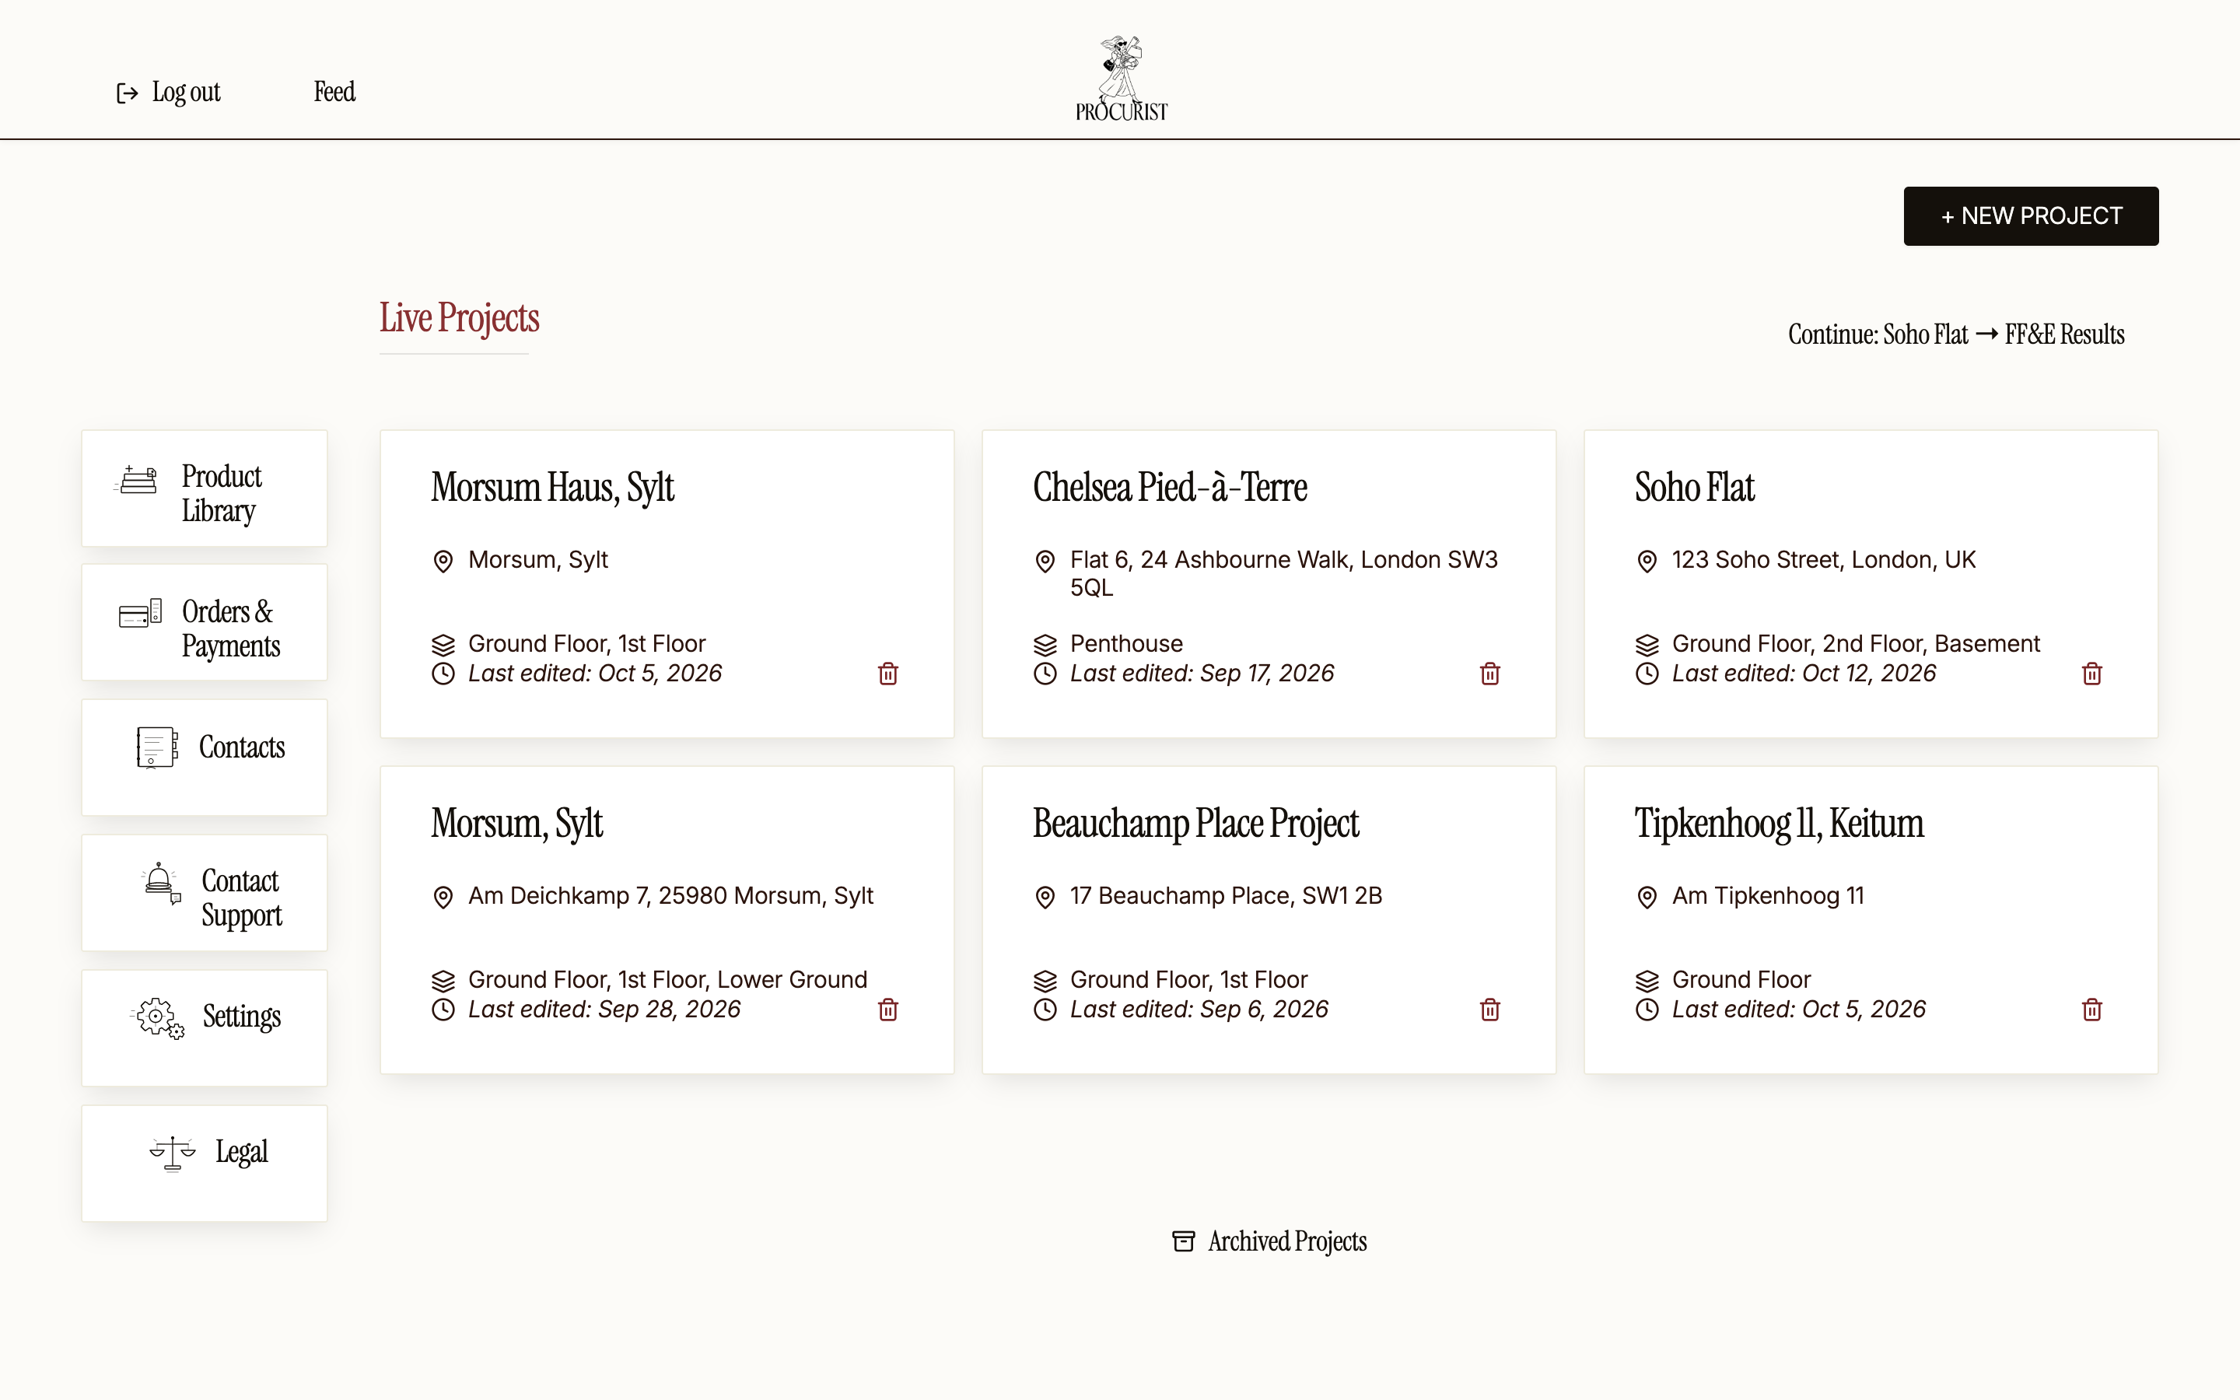Click the Settings gears icon
The image size is (2240, 1400).
click(x=157, y=1017)
